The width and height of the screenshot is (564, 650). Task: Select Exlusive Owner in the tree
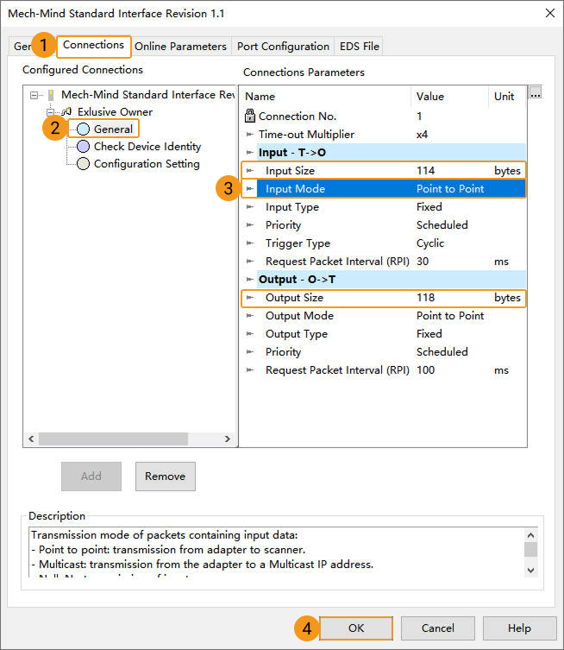click(x=115, y=112)
